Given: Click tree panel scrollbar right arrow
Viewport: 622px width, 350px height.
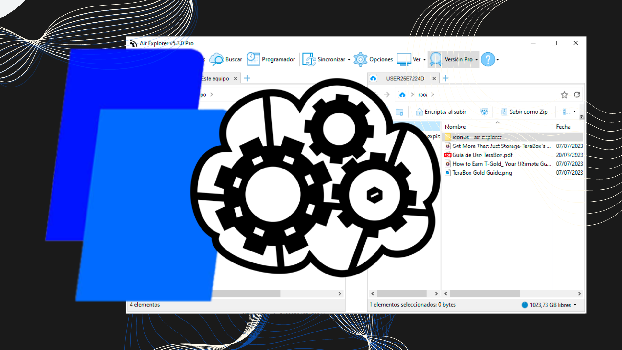Looking at the screenshot, I should [x=436, y=294].
